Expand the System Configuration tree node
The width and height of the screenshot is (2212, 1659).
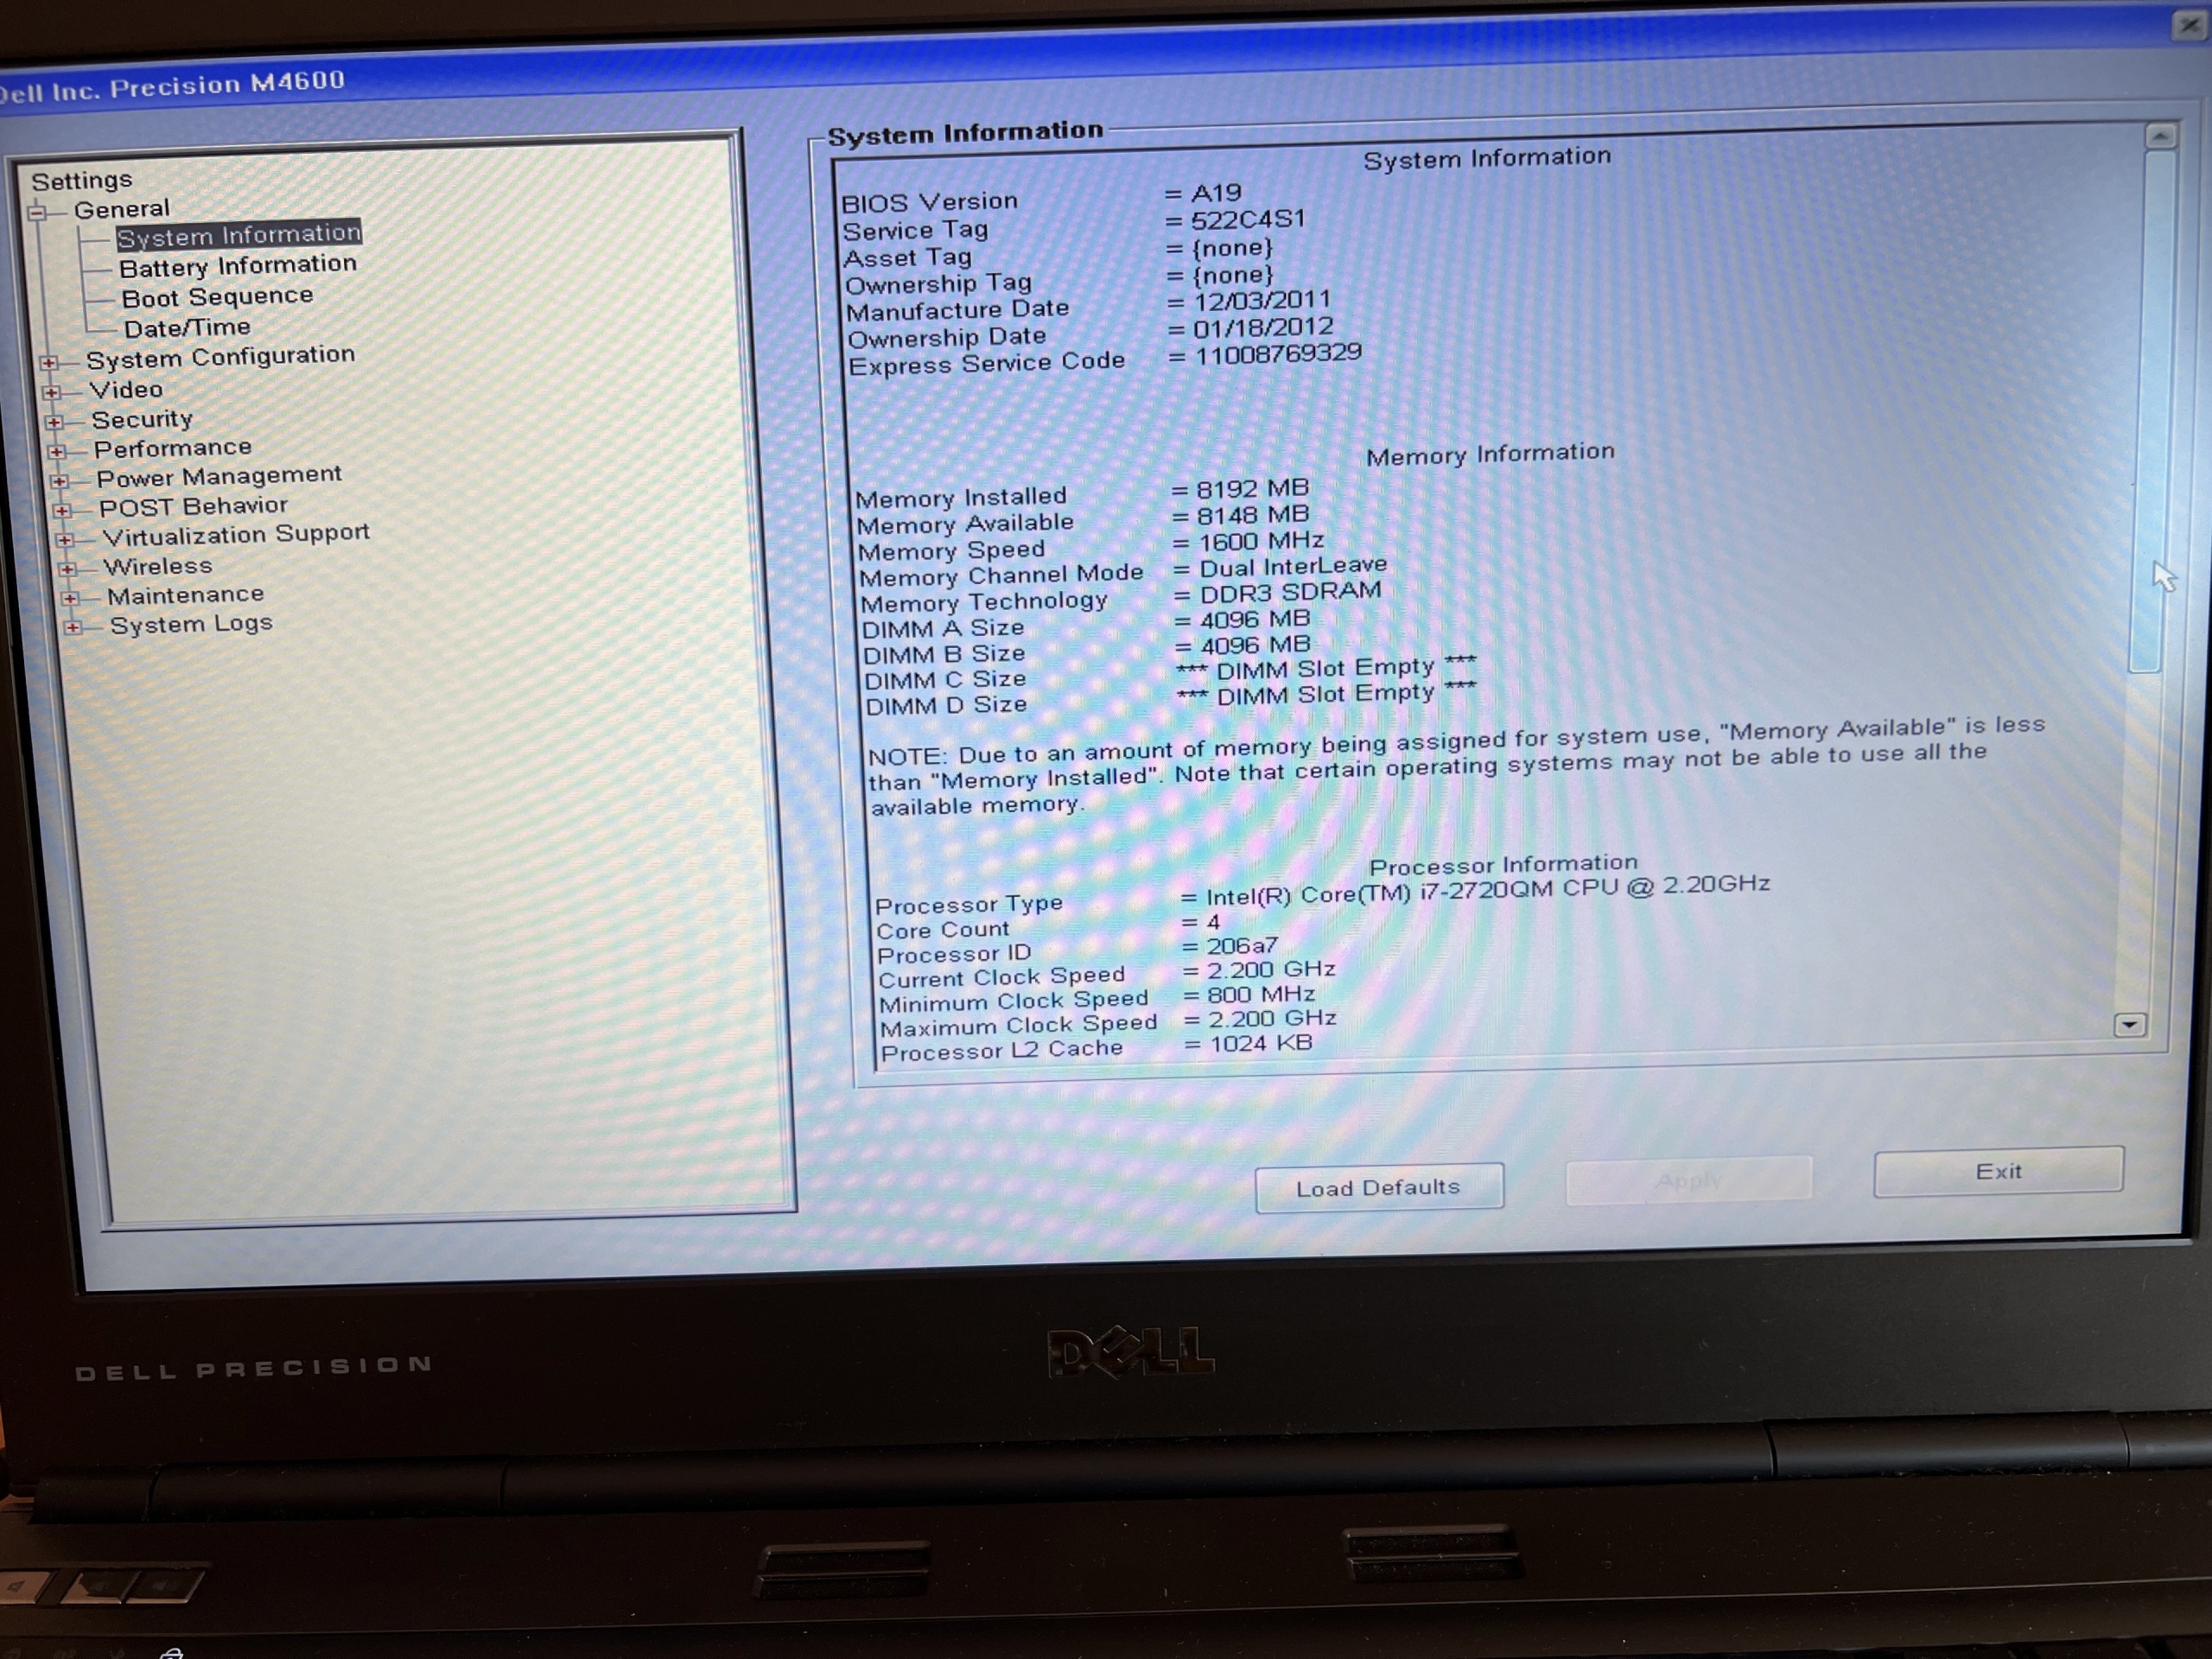(x=48, y=362)
